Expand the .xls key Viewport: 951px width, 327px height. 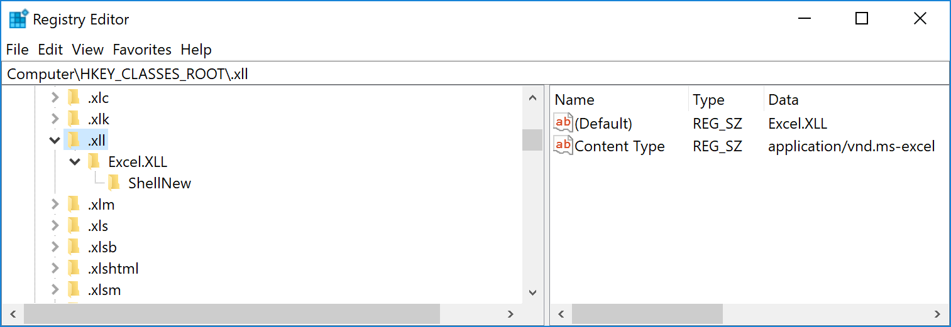[x=55, y=226]
